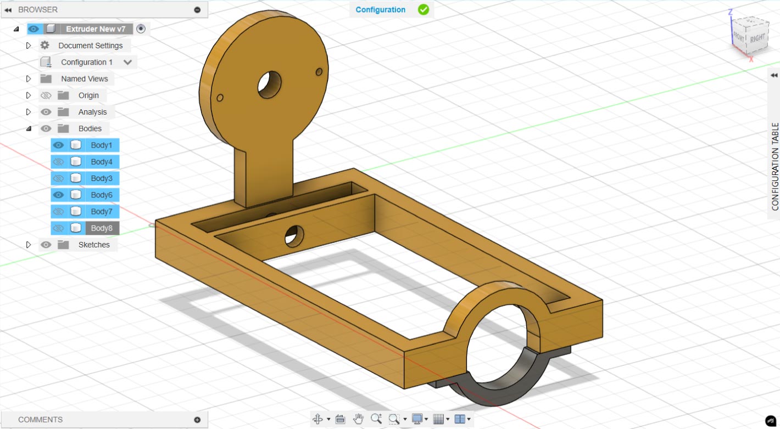Click the Body1 cylinder icon
Viewport: 780px width, 429px height.
[76, 145]
